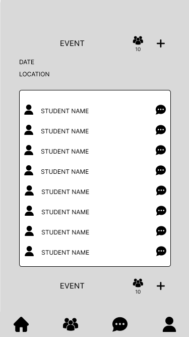The image size is (189, 337).
Task: Tap the plus icon for the bottom event
Action: 161,286
